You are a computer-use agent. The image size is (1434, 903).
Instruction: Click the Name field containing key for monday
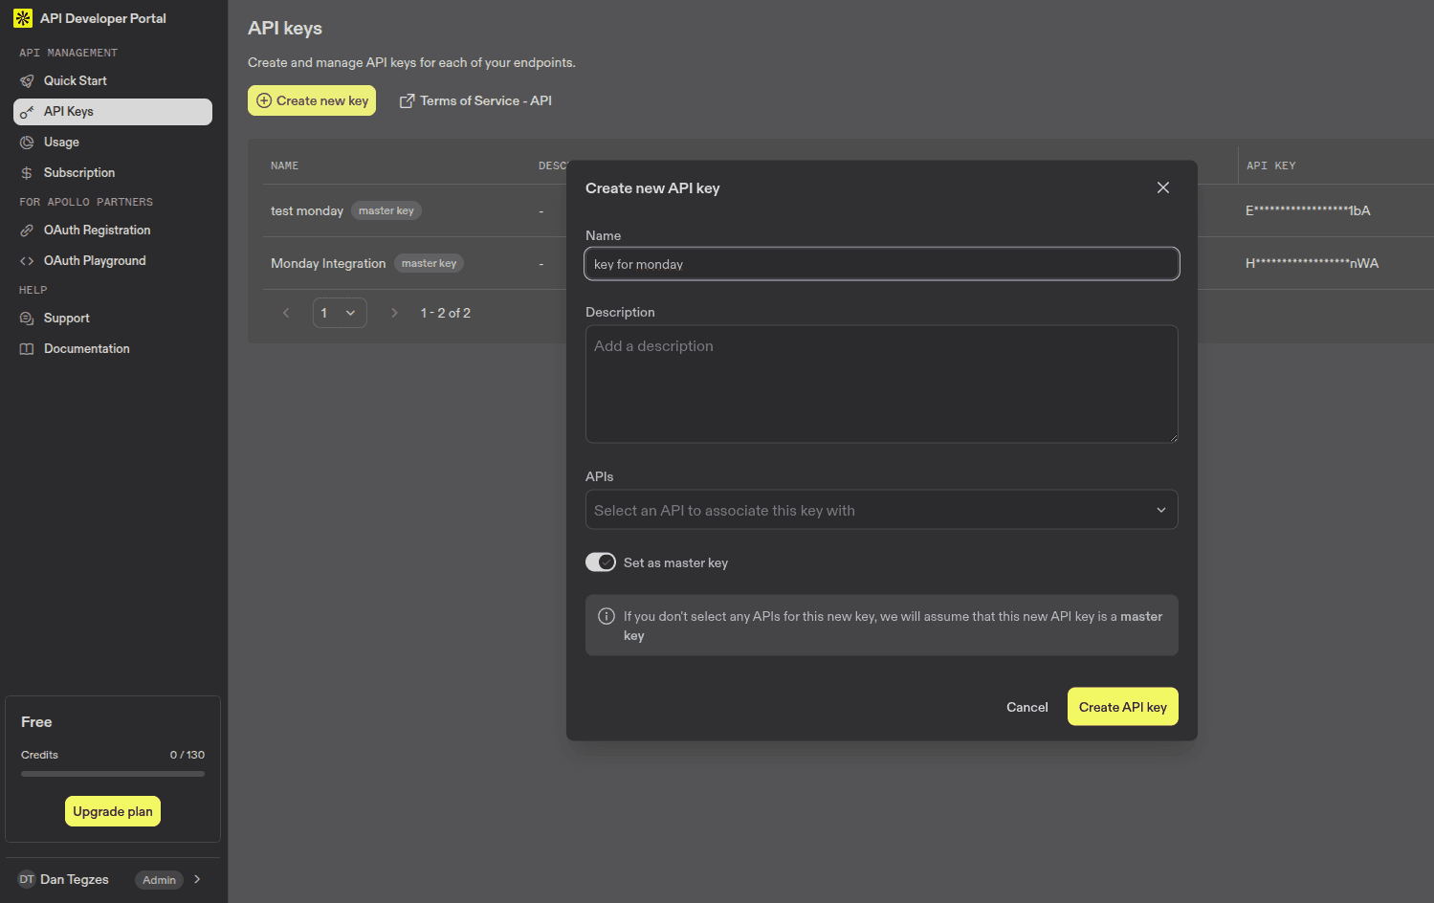click(x=881, y=263)
